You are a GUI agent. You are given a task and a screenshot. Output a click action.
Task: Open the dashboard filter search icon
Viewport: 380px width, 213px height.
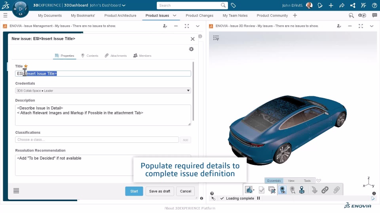(x=351, y=15)
